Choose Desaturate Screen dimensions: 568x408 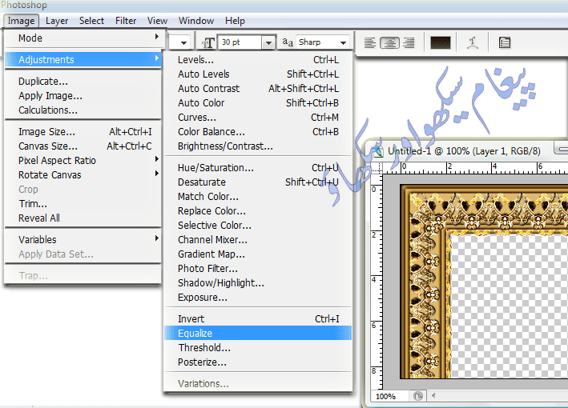click(258, 182)
